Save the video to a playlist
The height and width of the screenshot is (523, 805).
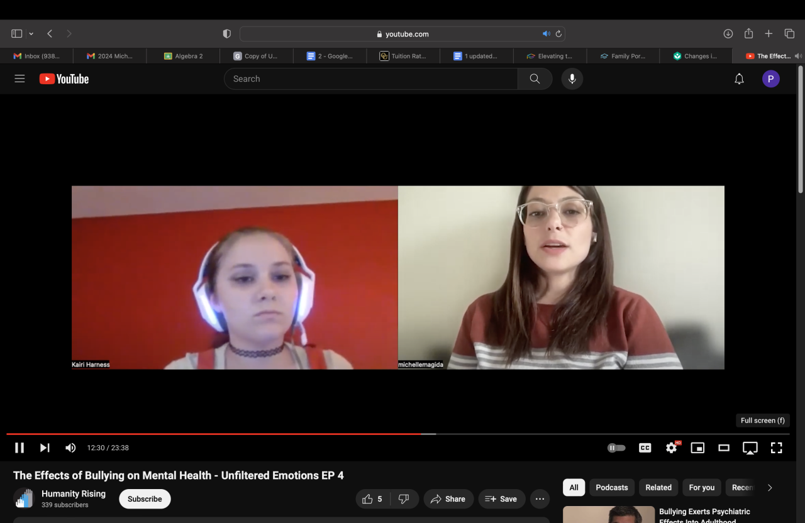point(502,498)
